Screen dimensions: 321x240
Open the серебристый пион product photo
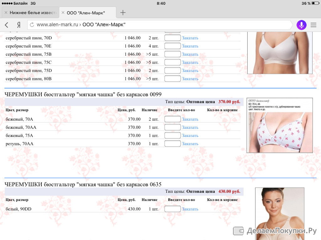(x=280, y=53)
